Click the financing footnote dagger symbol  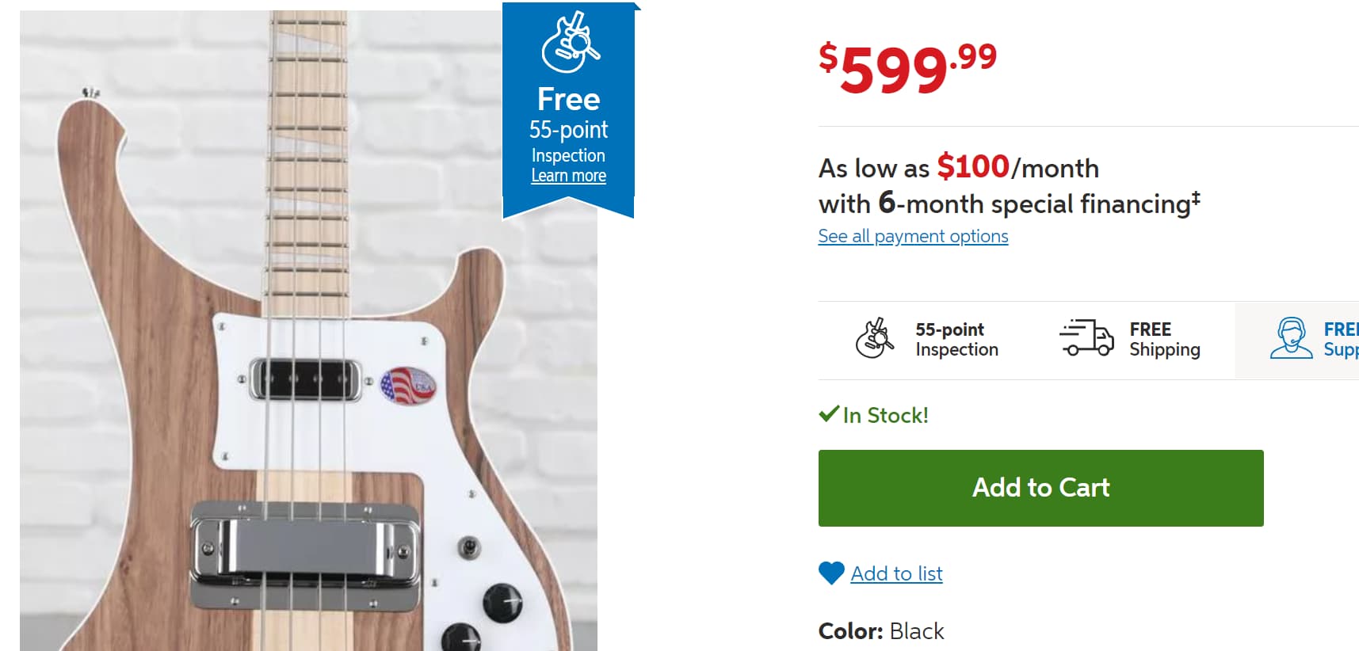(x=1196, y=197)
